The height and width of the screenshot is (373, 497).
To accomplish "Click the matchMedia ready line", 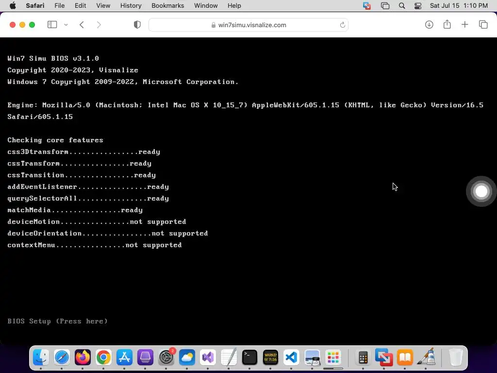I will (x=75, y=210).
